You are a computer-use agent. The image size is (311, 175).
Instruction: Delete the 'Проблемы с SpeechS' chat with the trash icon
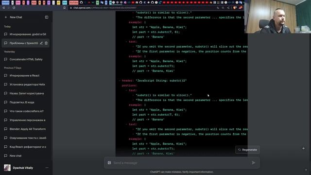46,43
